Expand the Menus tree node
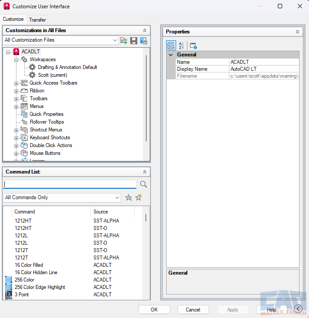The image size is (309, 318). point(16,107)
